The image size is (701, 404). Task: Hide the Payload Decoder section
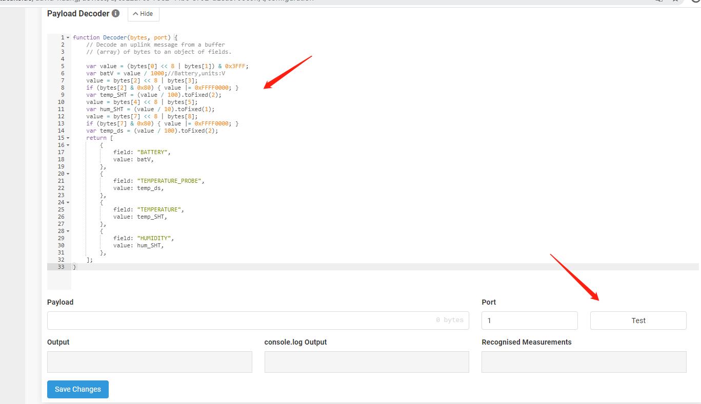point(143,14)
